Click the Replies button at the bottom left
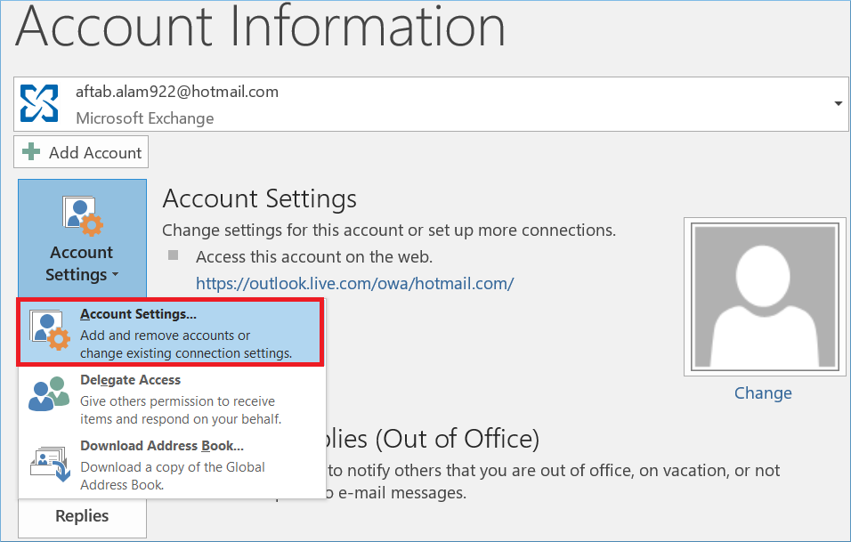 82,516
